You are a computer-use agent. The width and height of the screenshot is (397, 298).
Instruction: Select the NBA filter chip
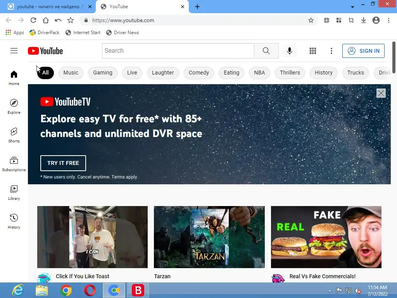[259, 73]
